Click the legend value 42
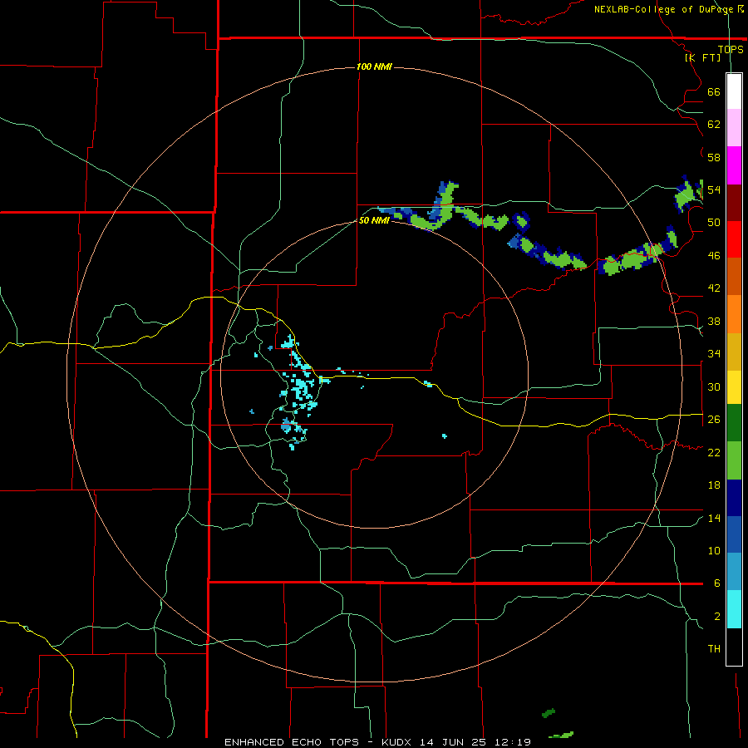The height and width of the screenshot is (748, 748). pos(714,288)
